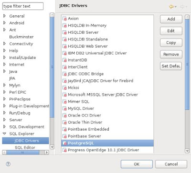Click the preference tree vertical scrollbar thumb
Screen dimensions: 191x173
click(52, 67)
